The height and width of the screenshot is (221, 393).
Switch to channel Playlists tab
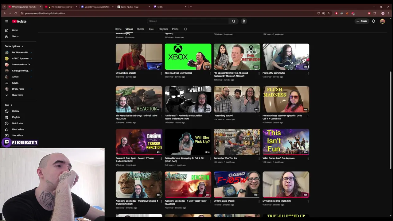click(x=163, y=29)
